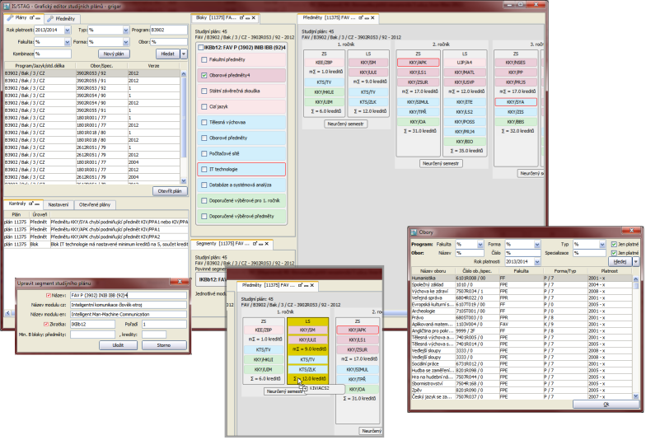Open the Fakulta dropdown in Obory dialog
Viewport: 646px width, 440px height.
[480, 245]
